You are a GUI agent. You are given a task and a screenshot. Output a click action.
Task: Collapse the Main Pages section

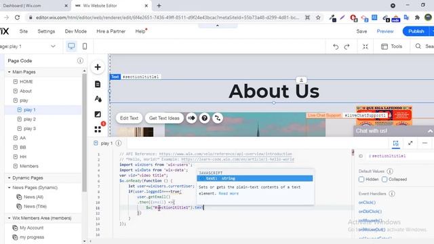[x=9, y=72]
